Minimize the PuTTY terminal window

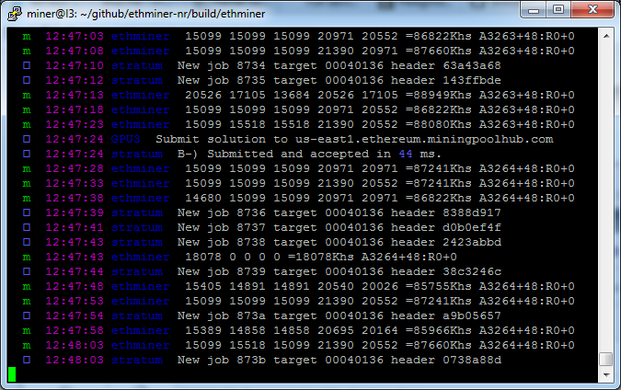pyautogui.click(x=534, y=10)
